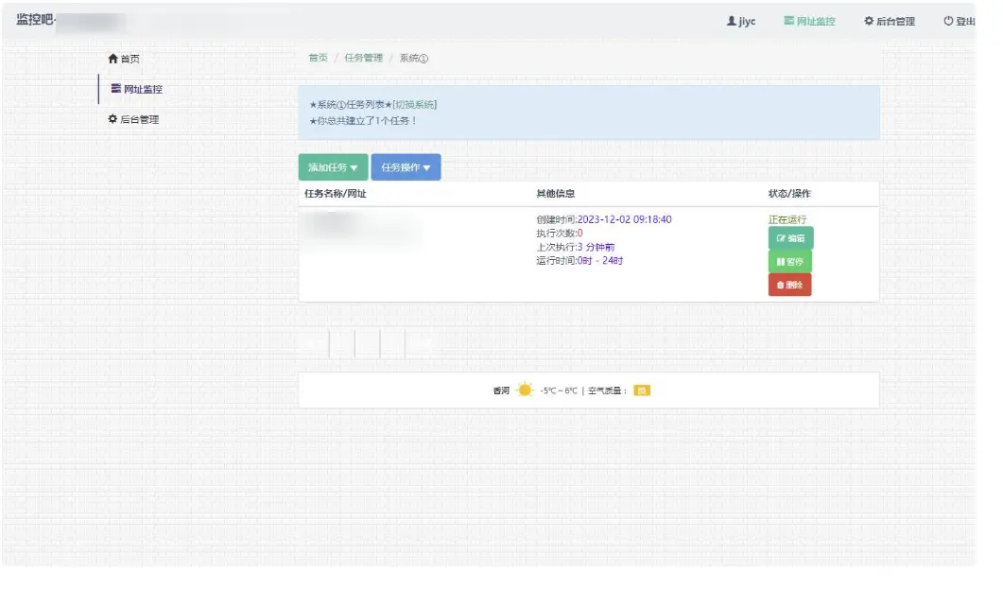The image size is (1003, 590).
Task: Select 网址监控 in top navigation
Action: [809, 21]
